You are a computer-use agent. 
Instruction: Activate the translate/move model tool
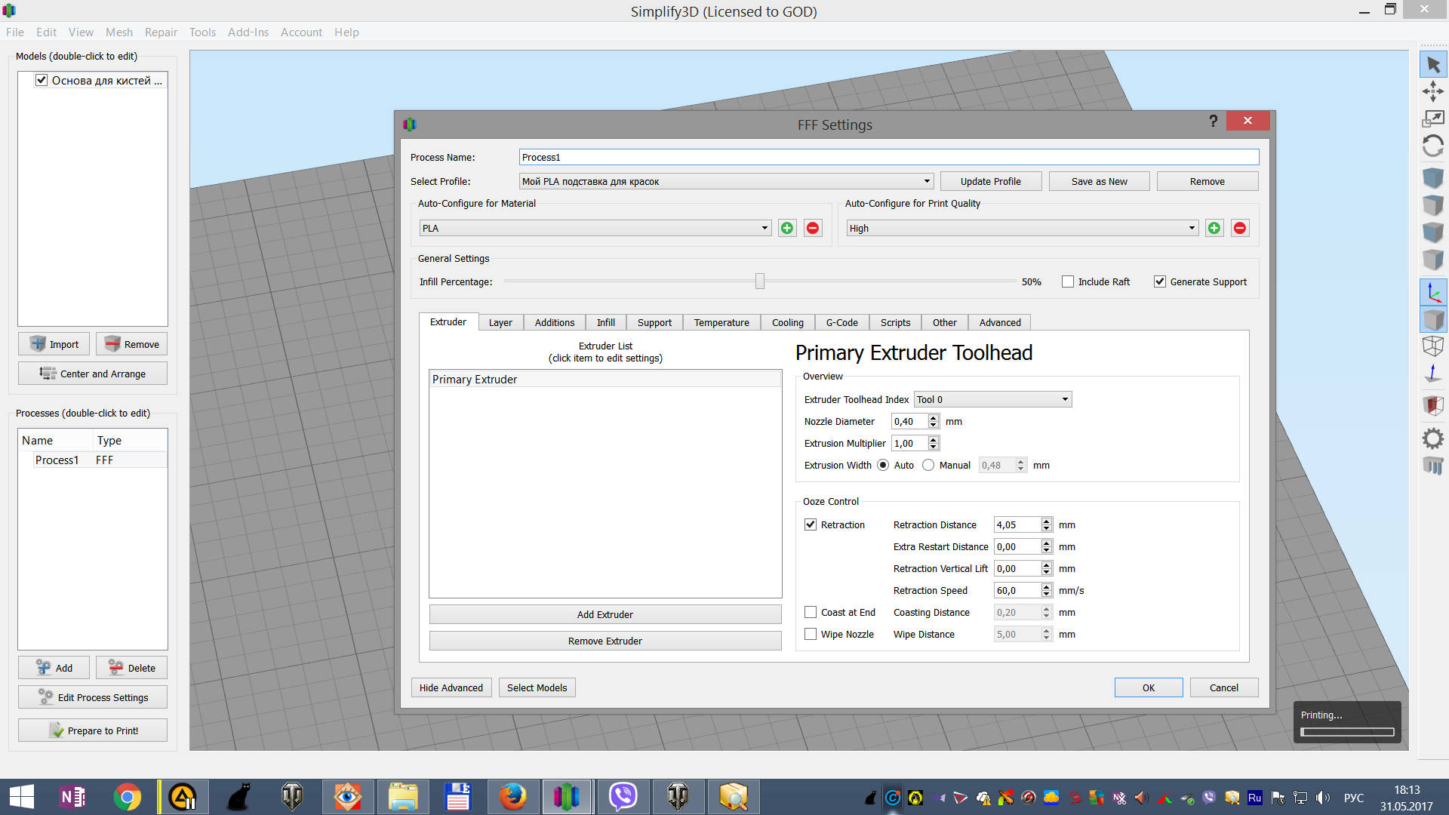(x=1432, y=92)
